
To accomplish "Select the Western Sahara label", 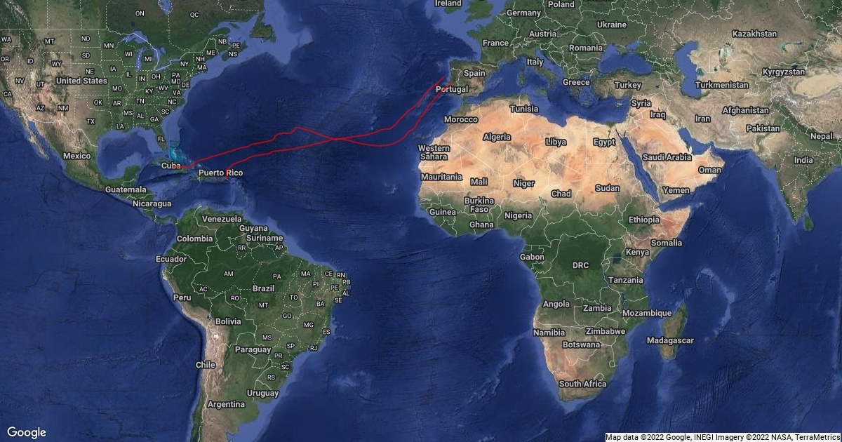I will tap(434, 152).
